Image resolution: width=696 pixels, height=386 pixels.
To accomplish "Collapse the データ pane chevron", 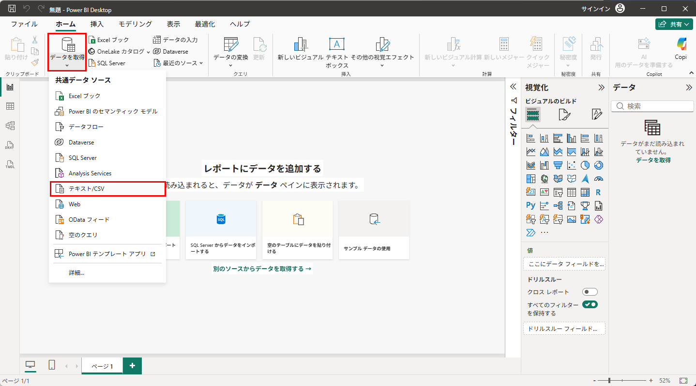I will tap(689, 87).
